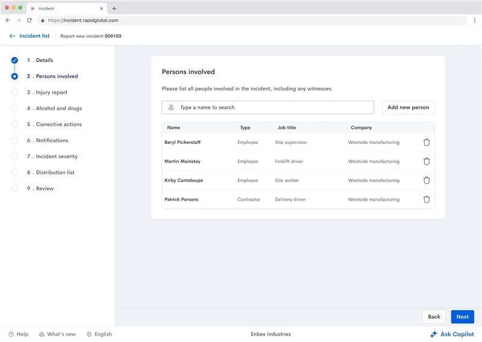Viewport: 482px width, 342px height.
Task: Select Beryl Pickerstaff name cell
Action: [183, 142]
